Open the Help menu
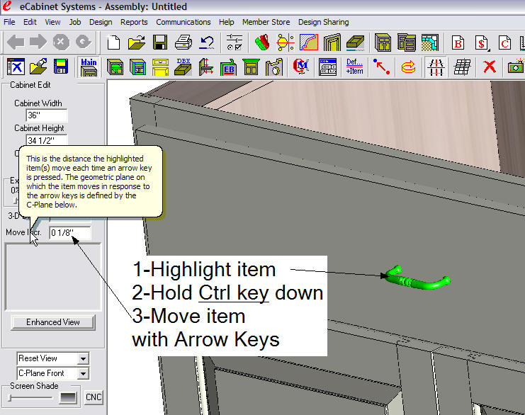 (226, 22)
